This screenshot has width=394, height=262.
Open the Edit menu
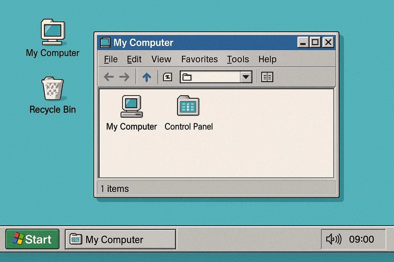click(x=134, y=59)
